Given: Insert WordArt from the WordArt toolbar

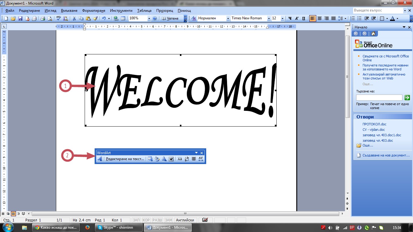Looking at the screenshot, I should coord(100,159).
